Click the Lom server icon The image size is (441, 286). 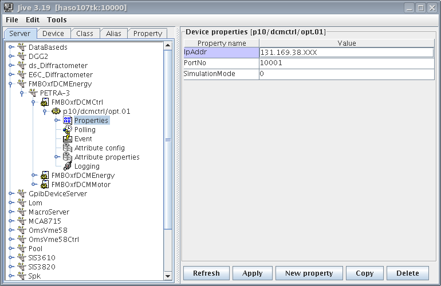tap(22, 202)
